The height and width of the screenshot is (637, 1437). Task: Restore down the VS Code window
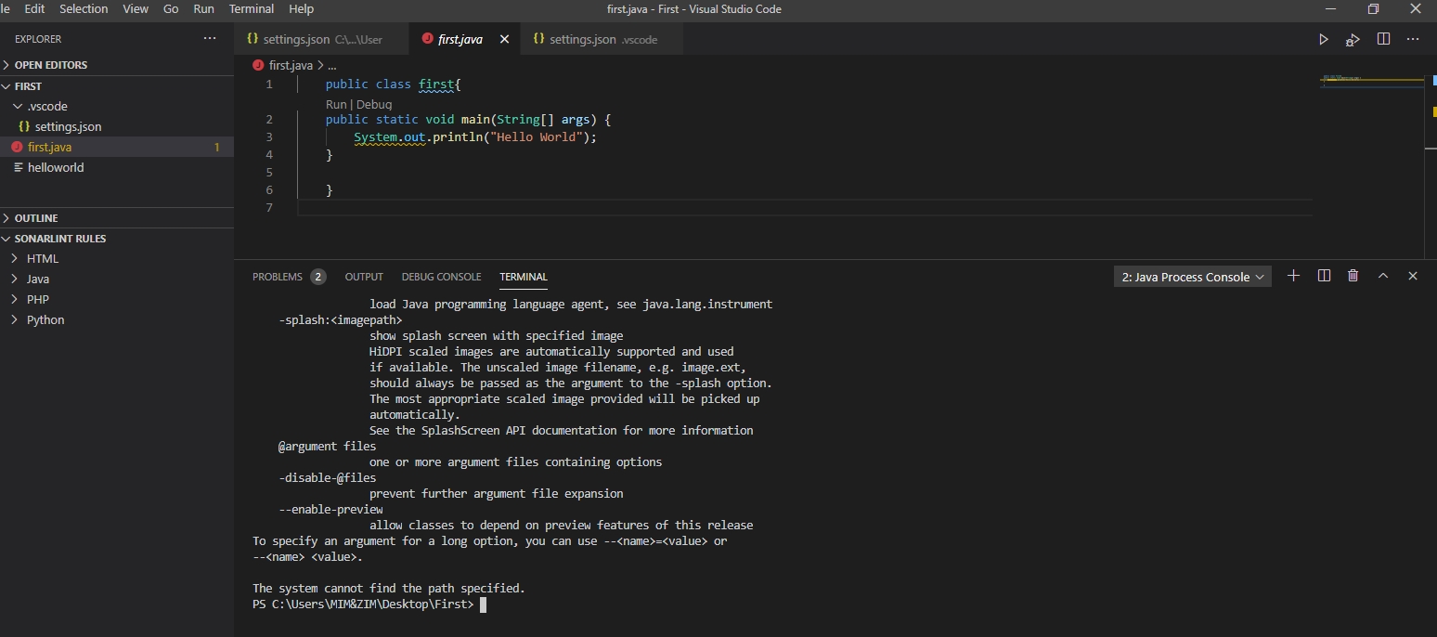pos(1373,9)
